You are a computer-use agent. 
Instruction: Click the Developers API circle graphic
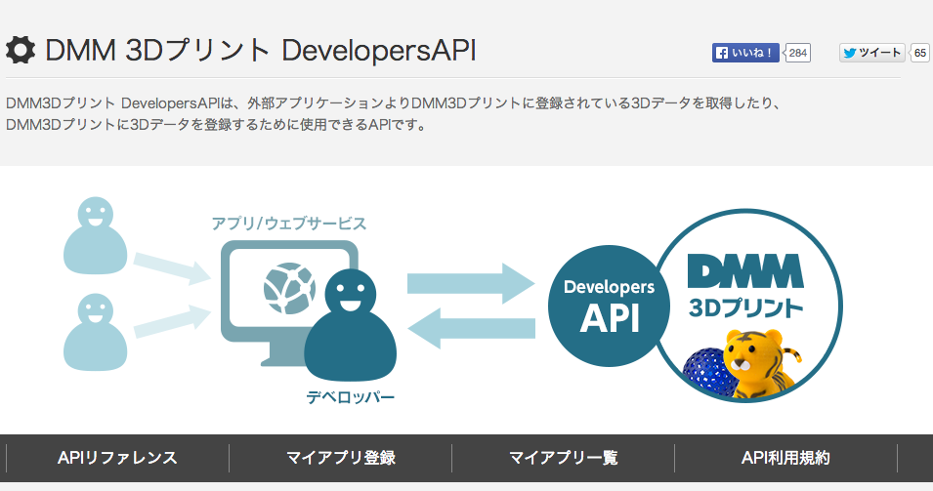609,306
